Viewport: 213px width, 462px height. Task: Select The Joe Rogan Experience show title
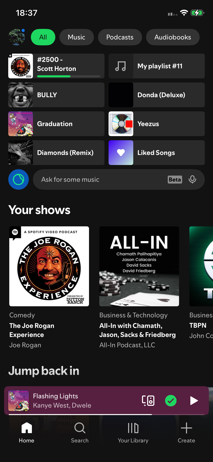pos(32,330)
